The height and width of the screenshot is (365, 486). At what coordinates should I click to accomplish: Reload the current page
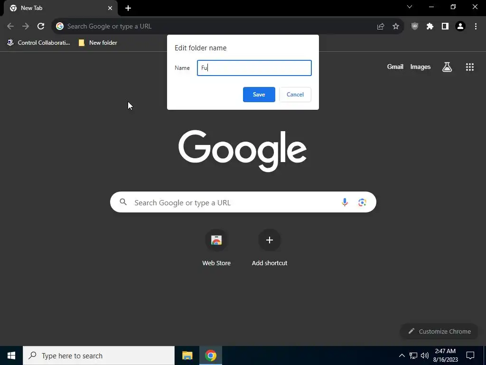click(x=41, y=27)
